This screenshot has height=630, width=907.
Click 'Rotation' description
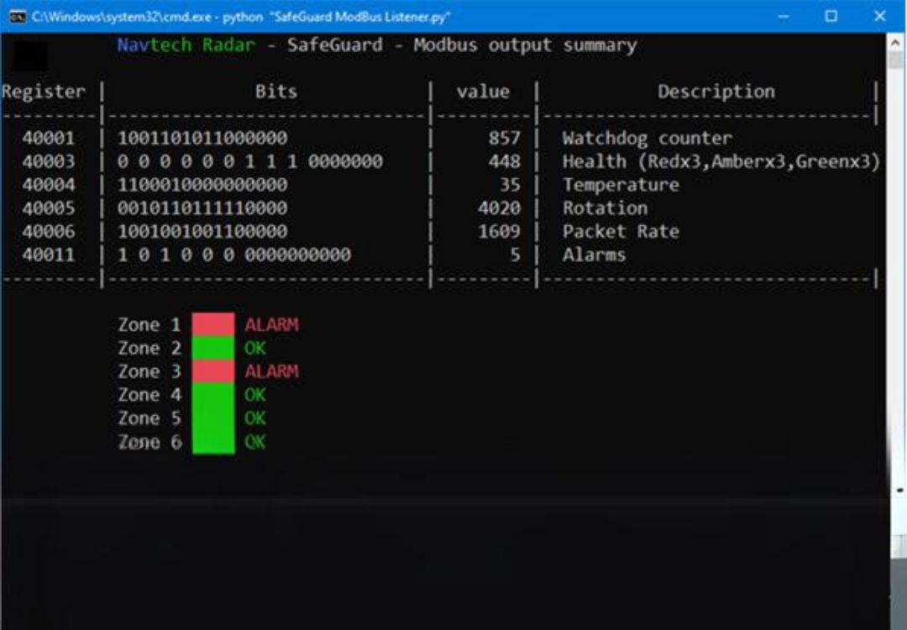pyautogui.click(x=605, y=207)
